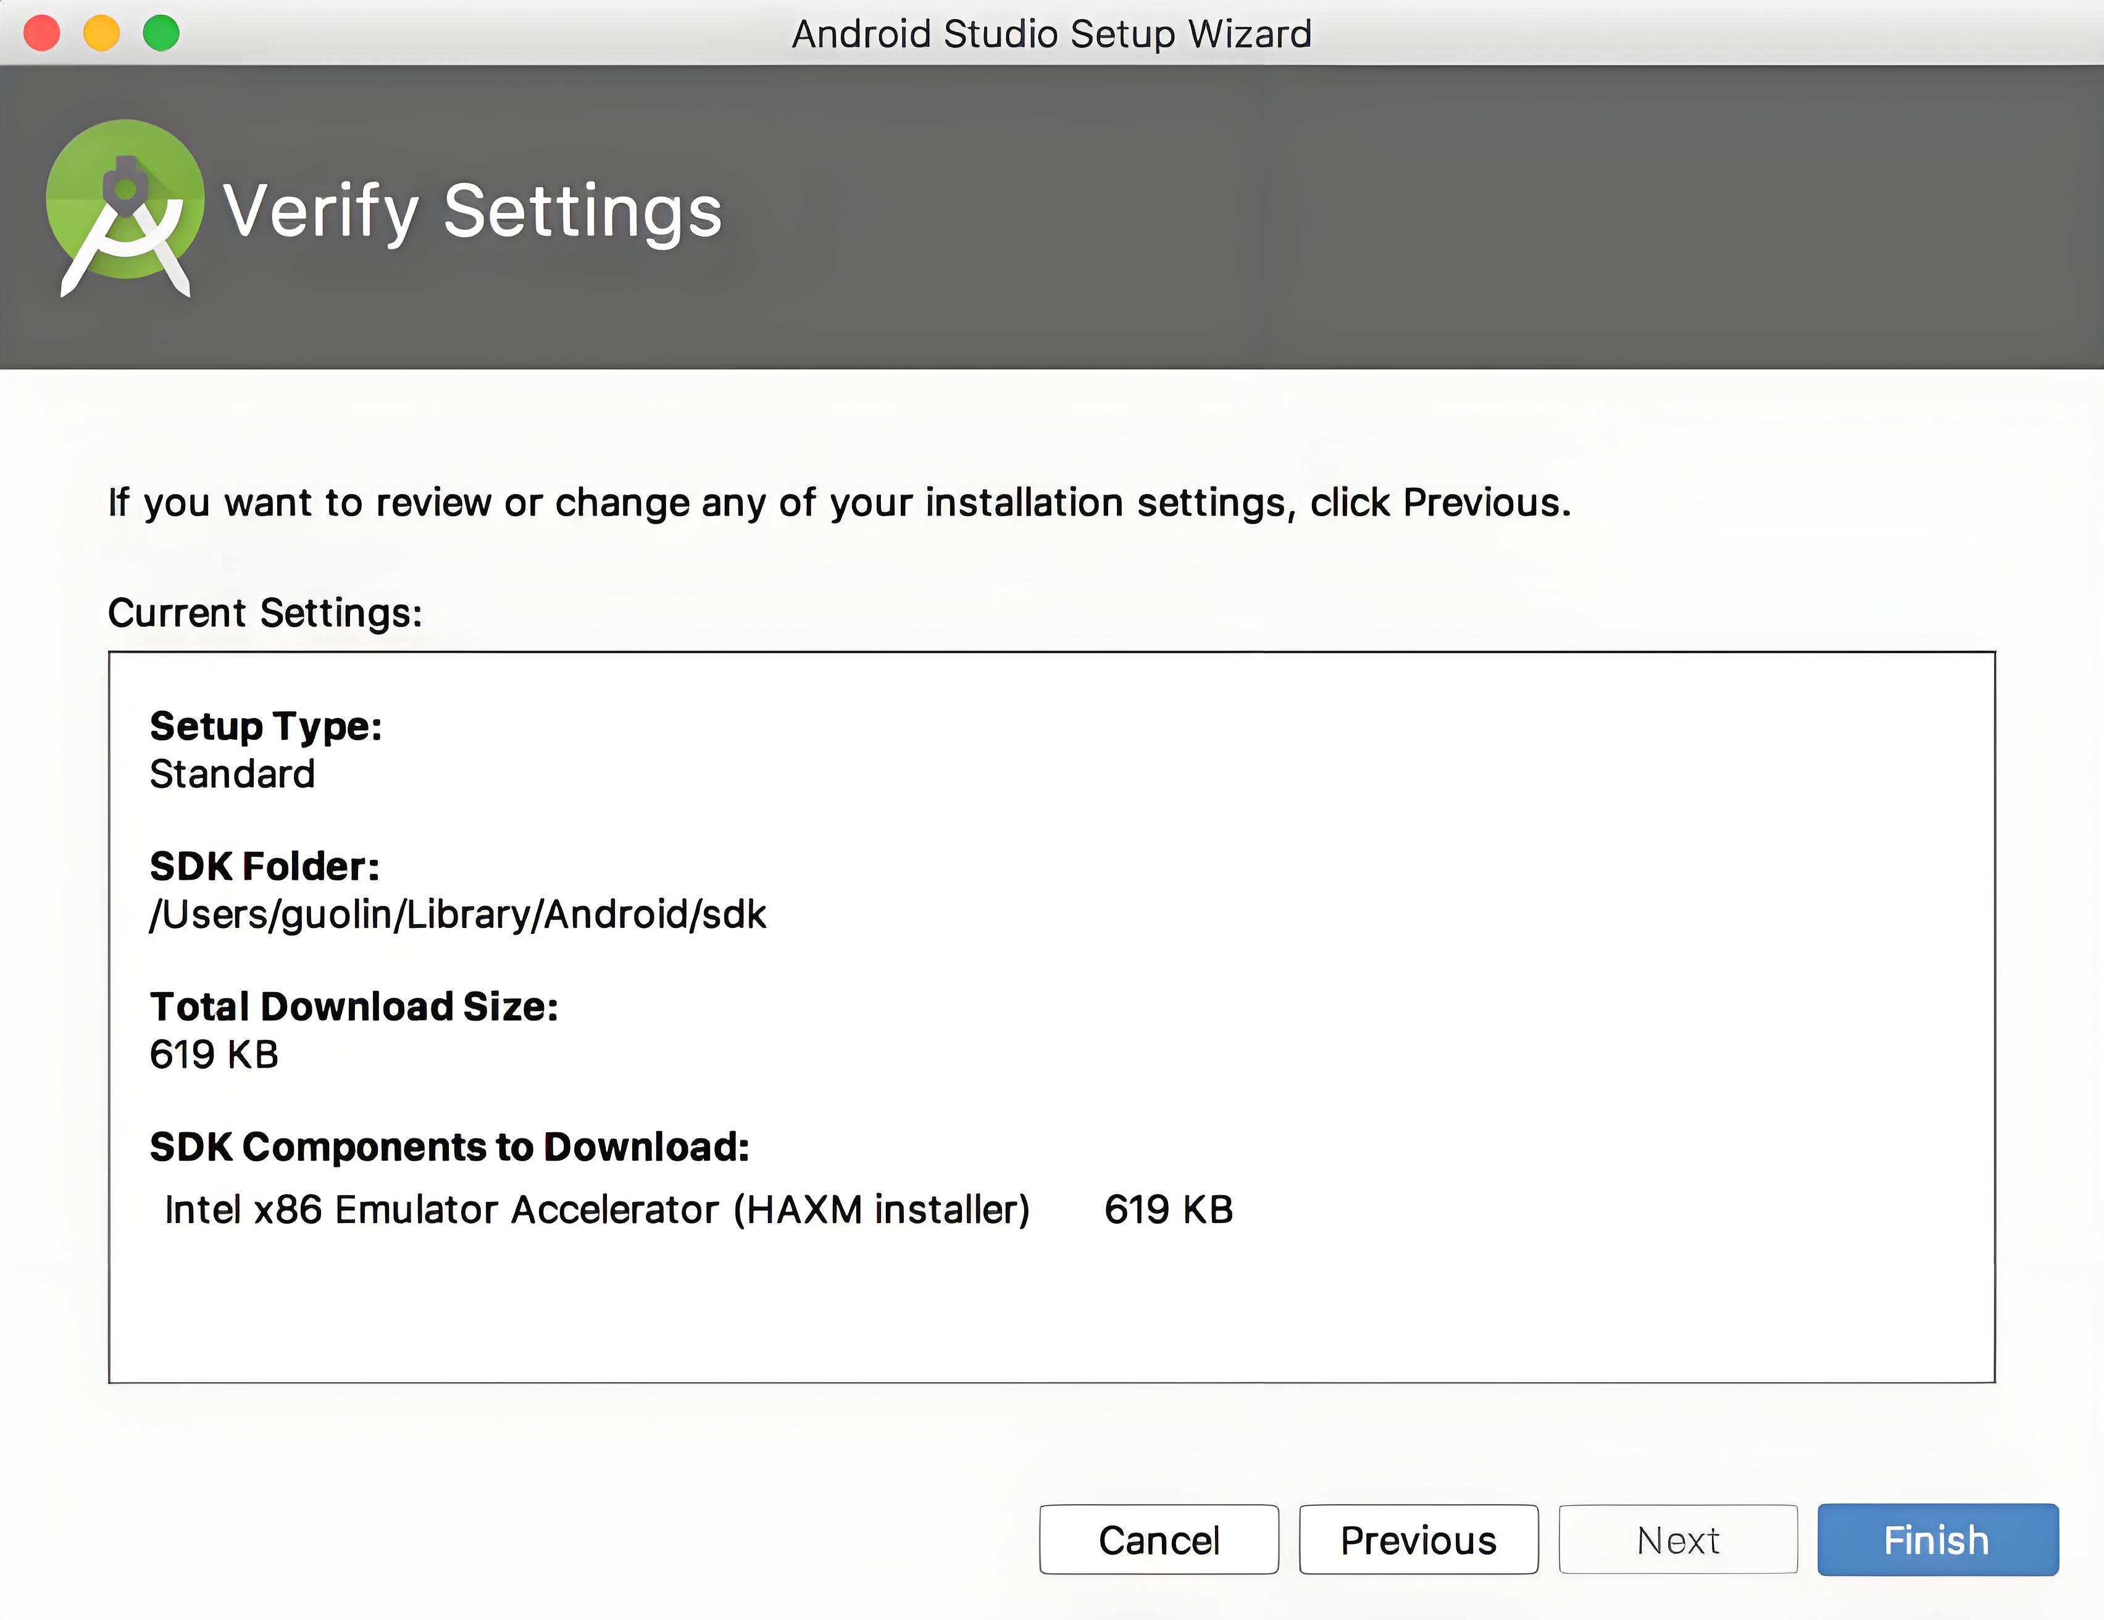The width and height of the screenshot is (2104, 1620).
Task: Select the 'Standard' setup type text
Action: pyautogui.click(x=232, y=774)
